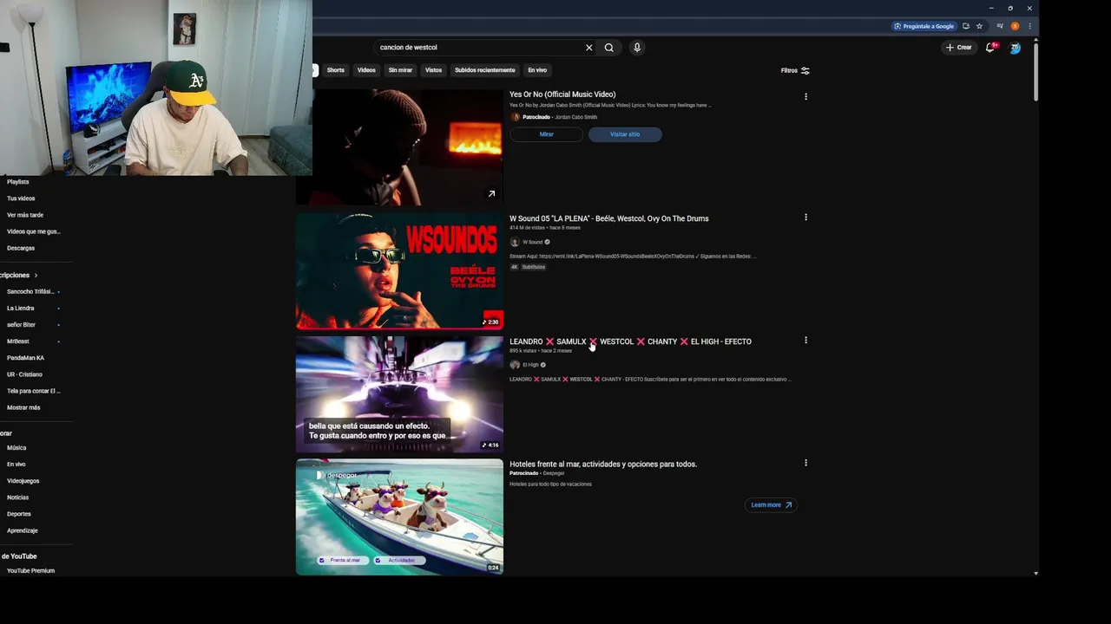Click external link arrow on Yes Or No thumbnail
1111x624 pixels.
click(x=491, y=194)
